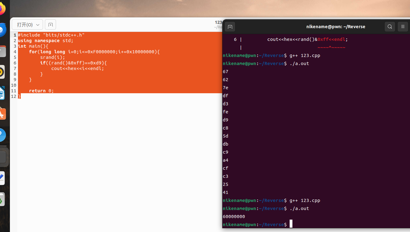Click the 123.cpp document title
The height and width of the screenshot is (232, 410).
click(218, 22)
